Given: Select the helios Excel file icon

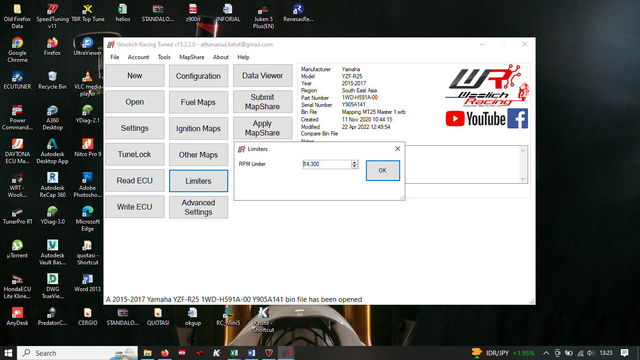Looking at the screenshot, I should (x=123, y=12).
